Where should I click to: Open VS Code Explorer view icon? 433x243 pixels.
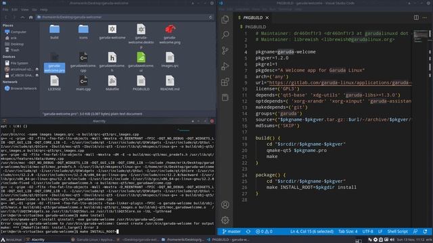click(225, 20)
